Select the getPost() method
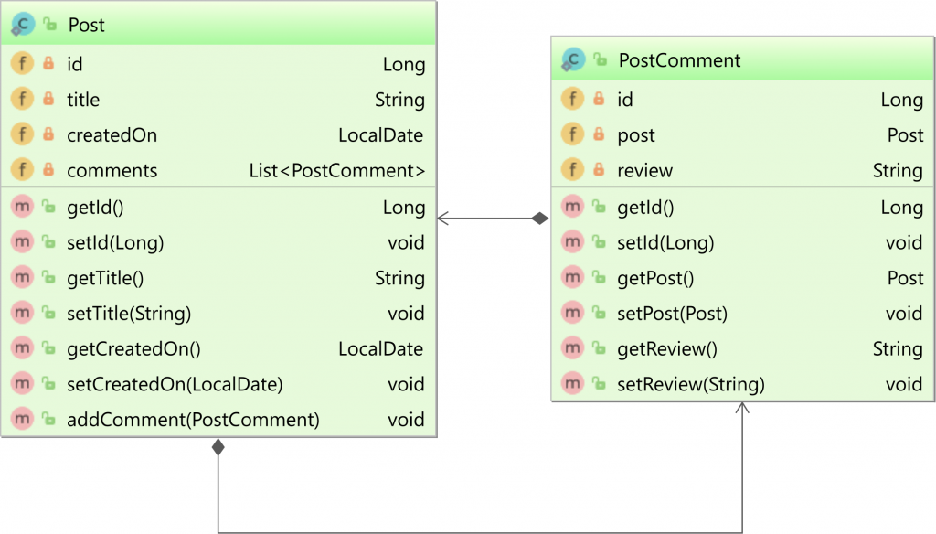This screenshot has height=534, width=936. coord(655,278)
